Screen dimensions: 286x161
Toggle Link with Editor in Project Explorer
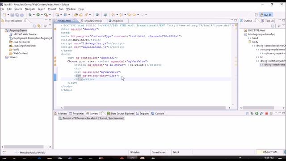pyautogui.click(x=39, y=26)
